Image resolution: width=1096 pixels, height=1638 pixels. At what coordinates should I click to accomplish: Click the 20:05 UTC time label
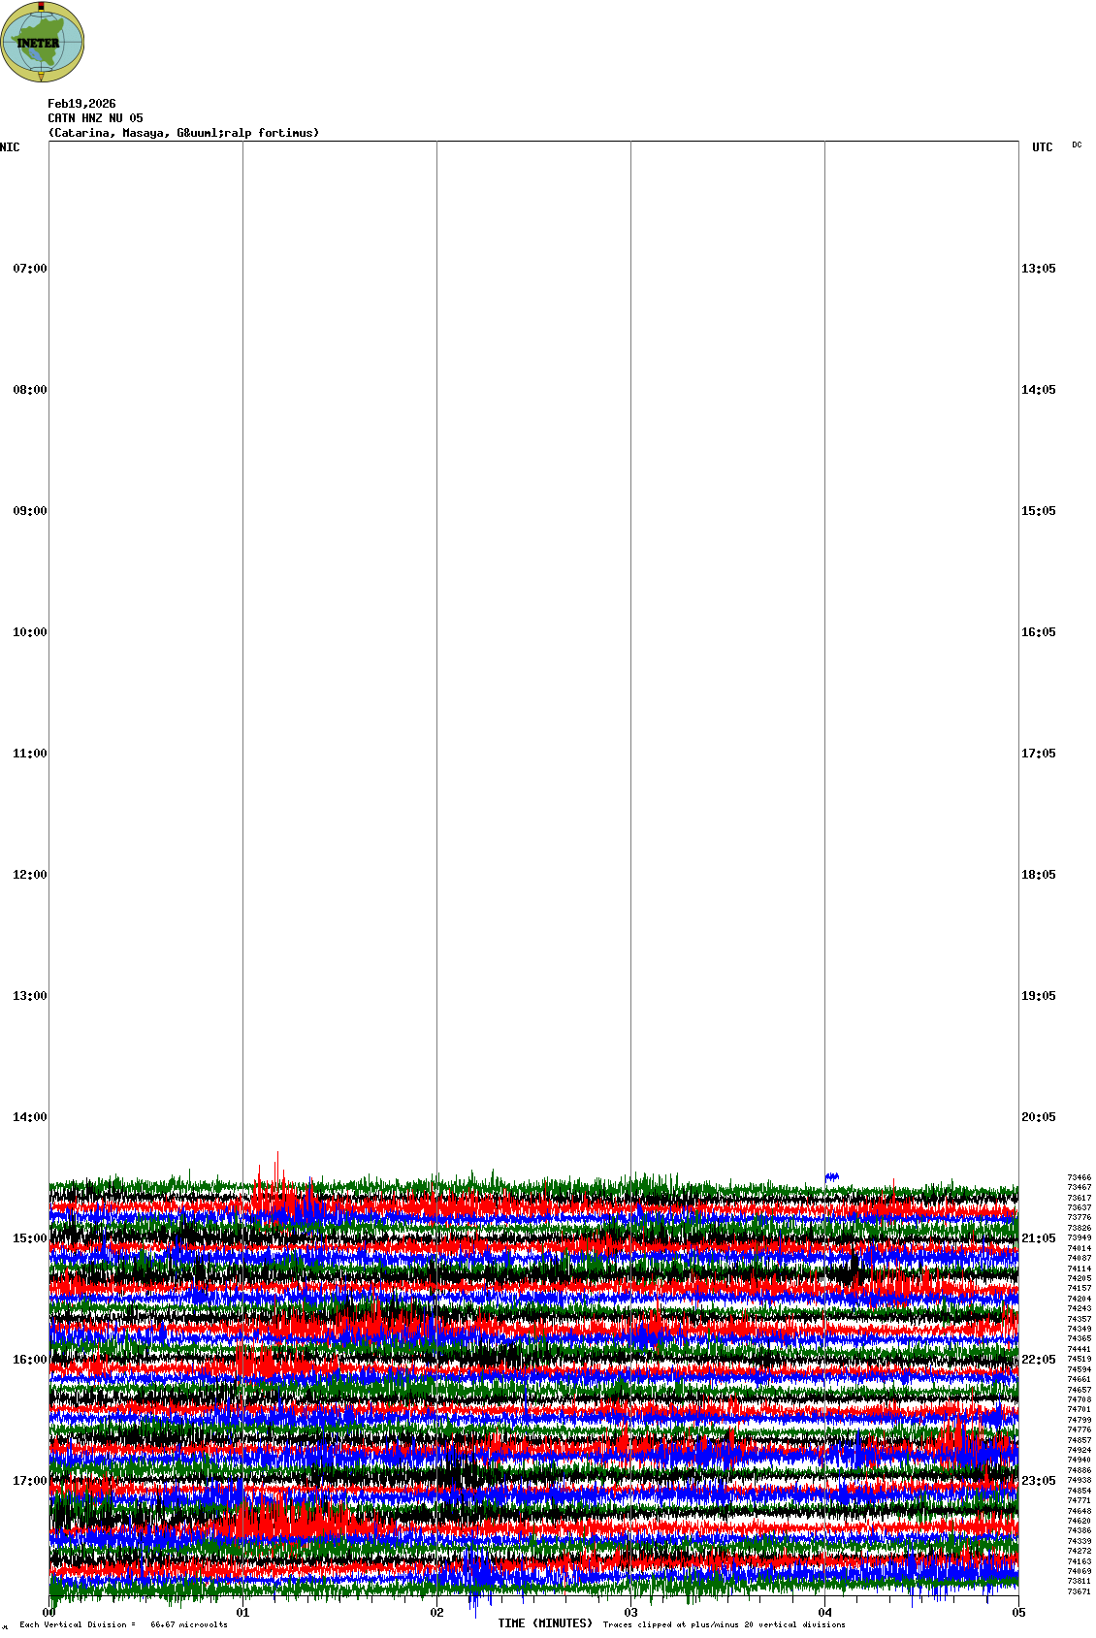(x=1038, y=1117)
